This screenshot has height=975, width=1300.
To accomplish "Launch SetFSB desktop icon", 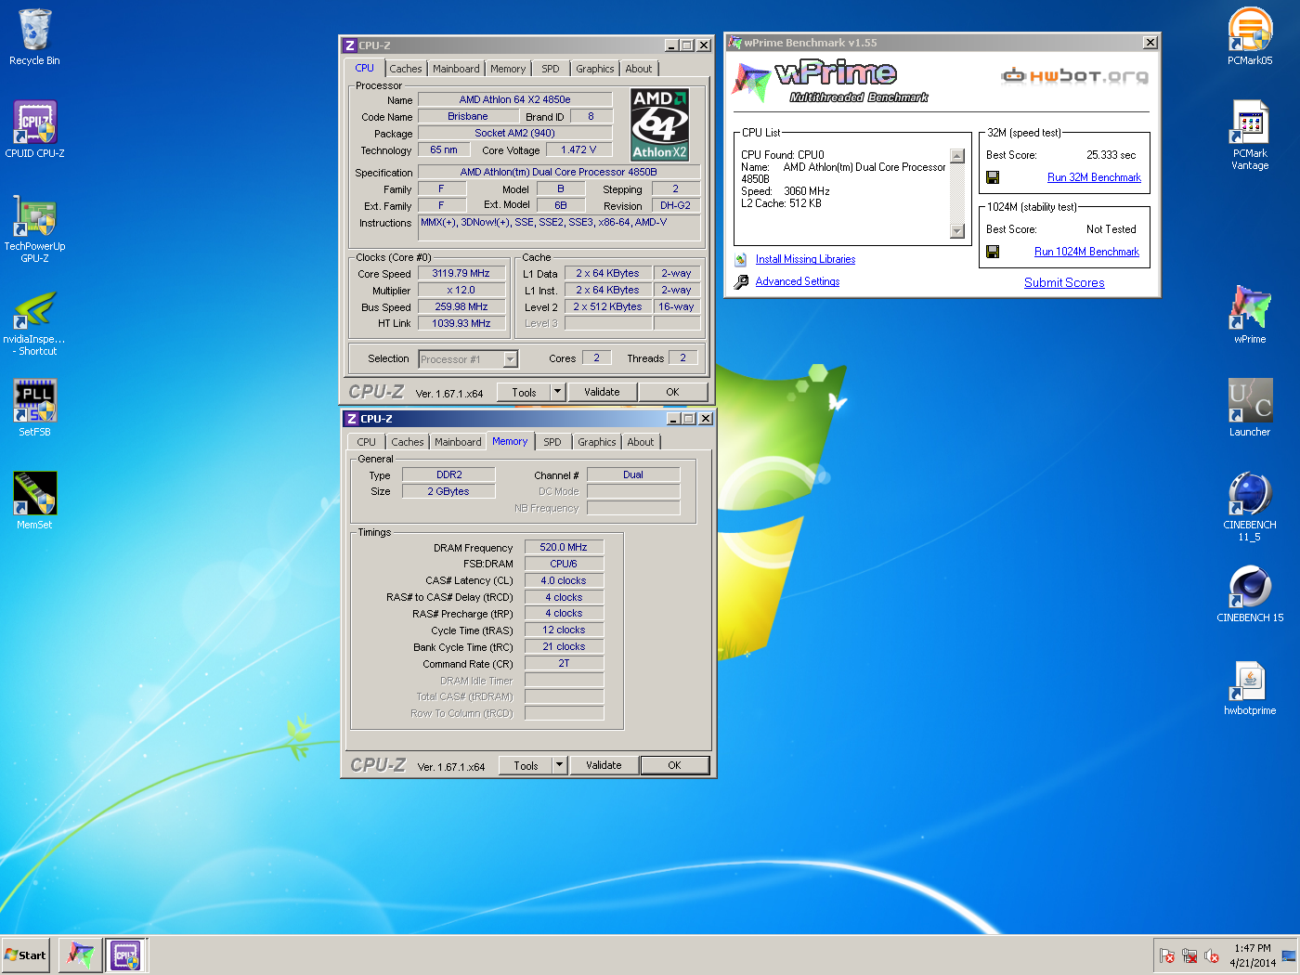I will point(34,408).
